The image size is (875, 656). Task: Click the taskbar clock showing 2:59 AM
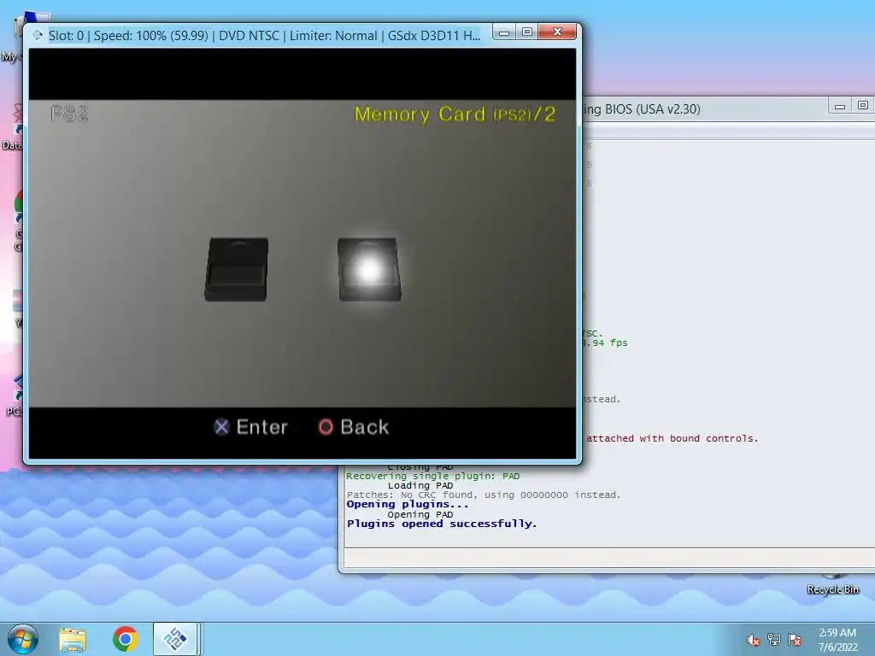837,633
